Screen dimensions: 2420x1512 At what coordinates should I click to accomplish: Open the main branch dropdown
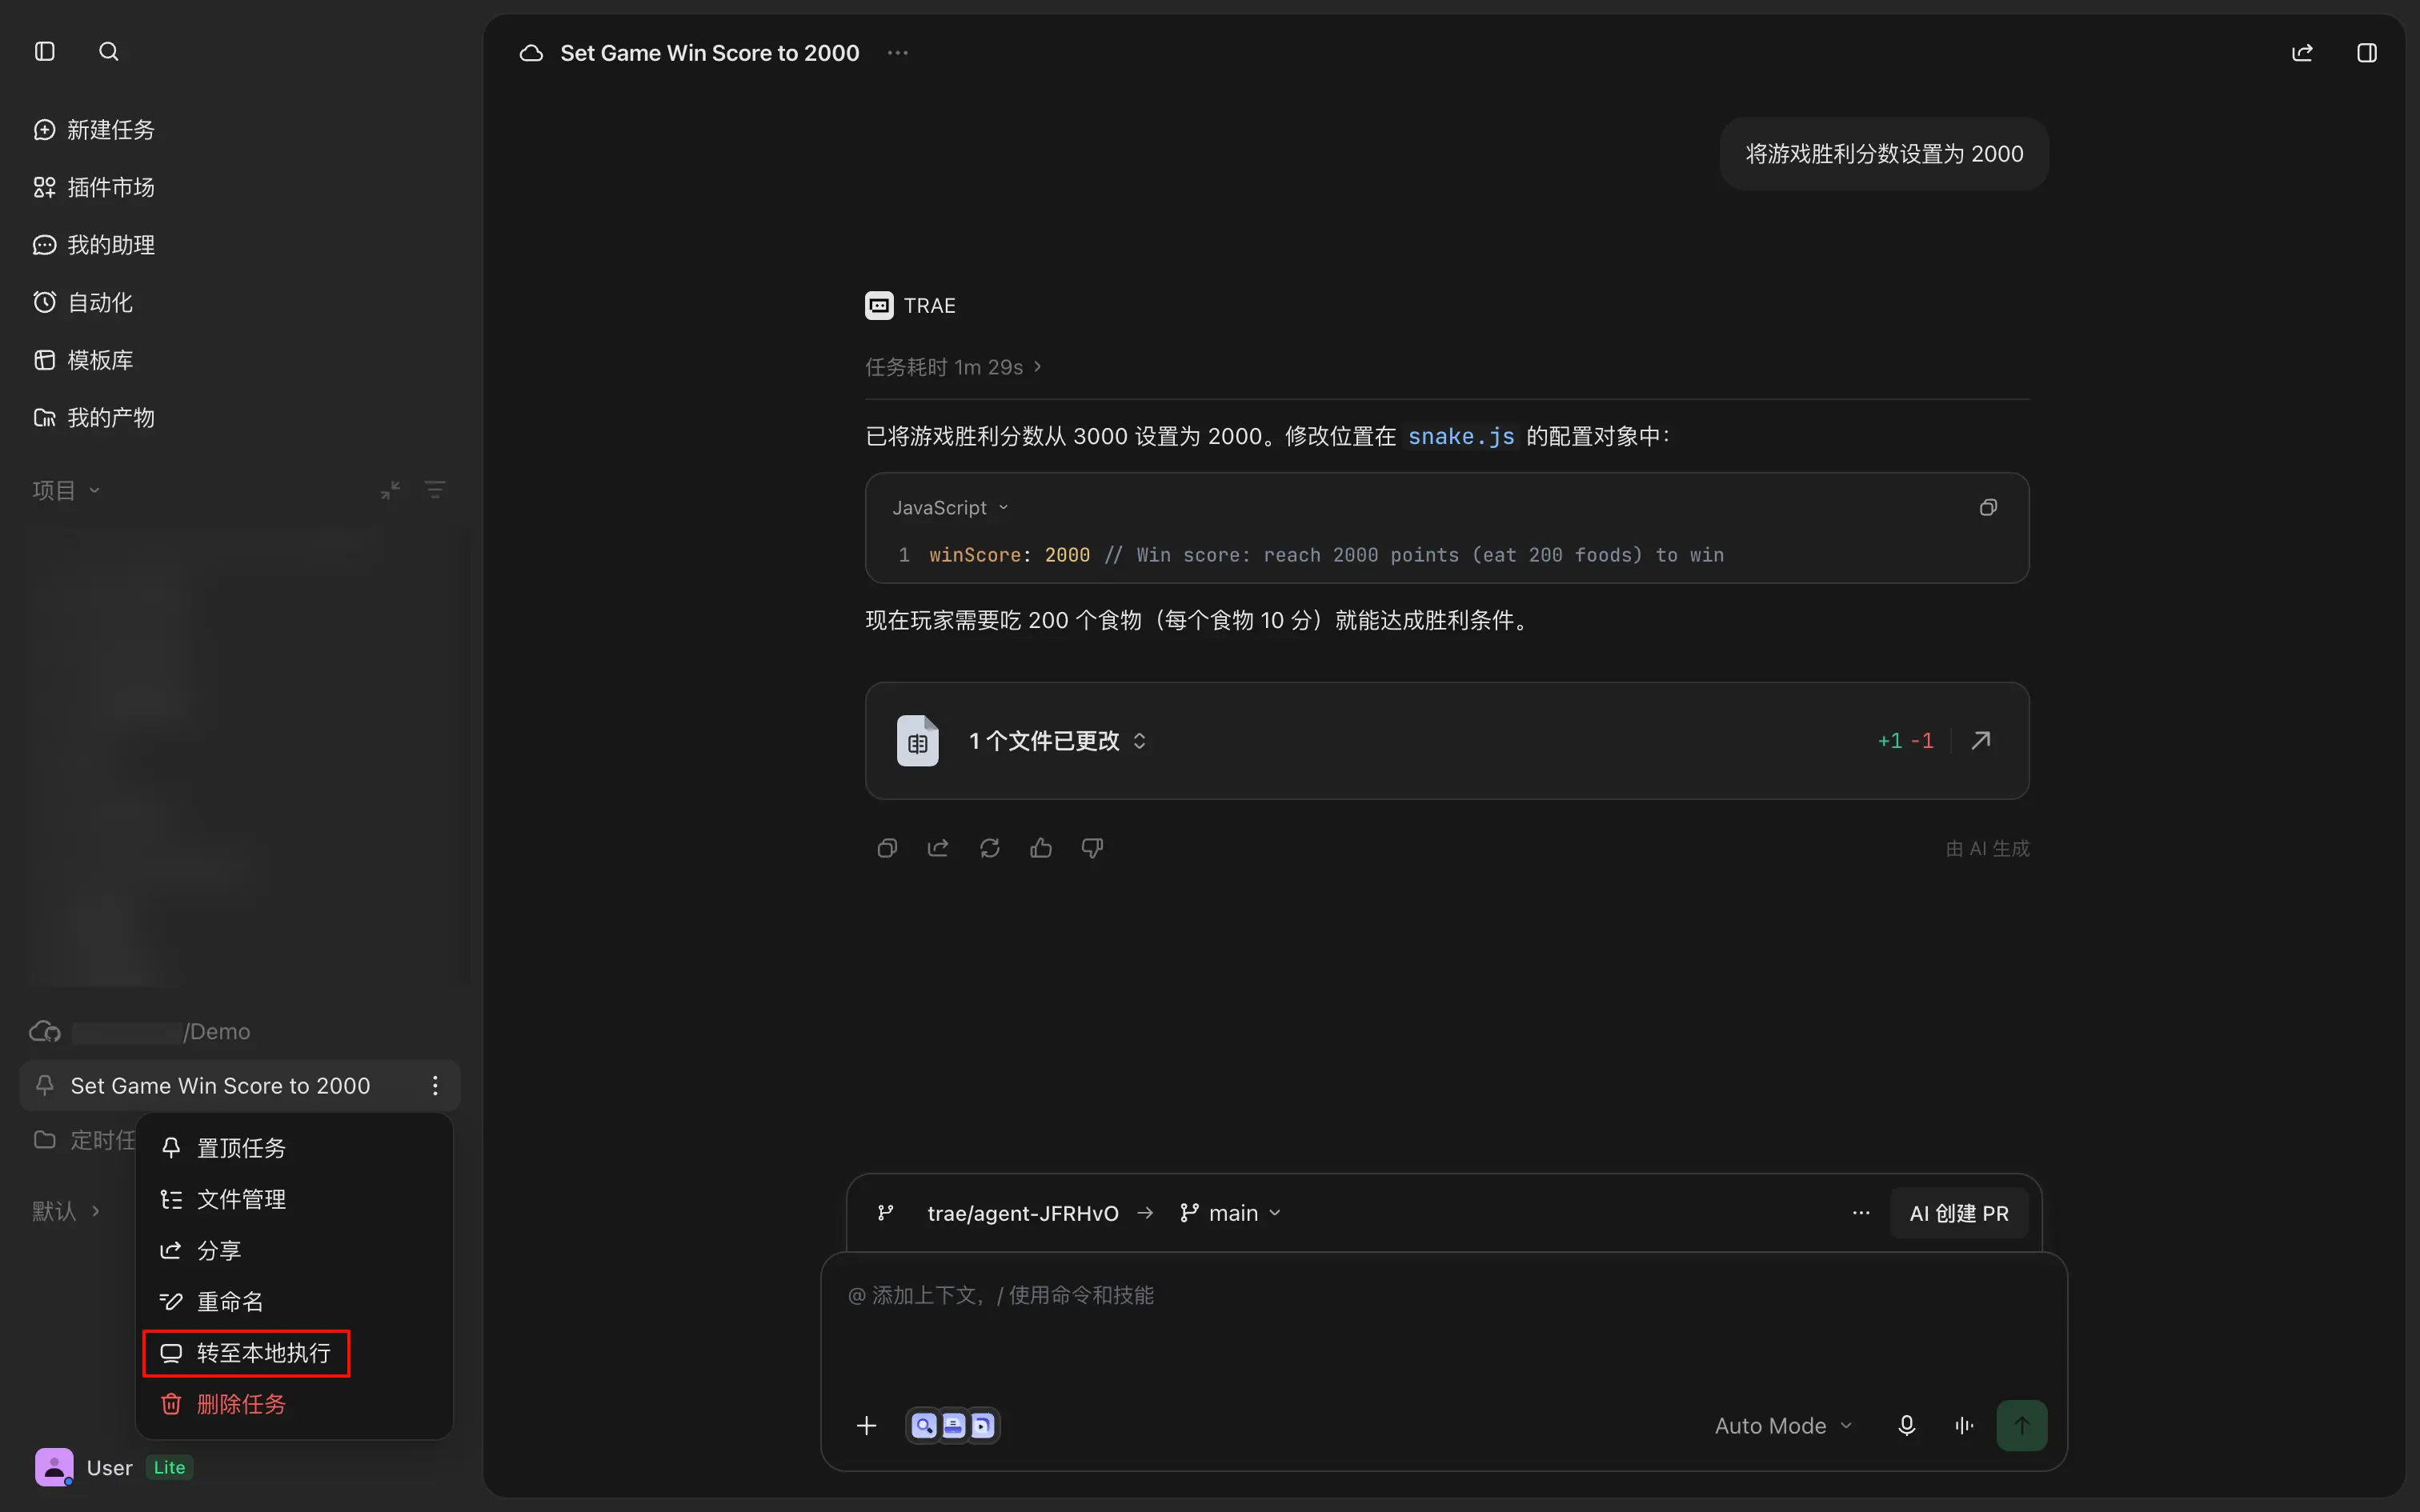1231,1213
